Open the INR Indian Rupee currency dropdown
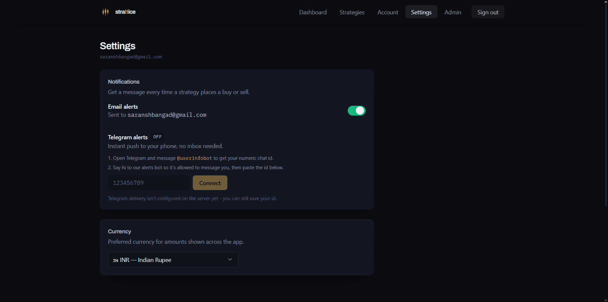This screenshot has width=608, height=302. pyautogui.click(x=173, y=260)
